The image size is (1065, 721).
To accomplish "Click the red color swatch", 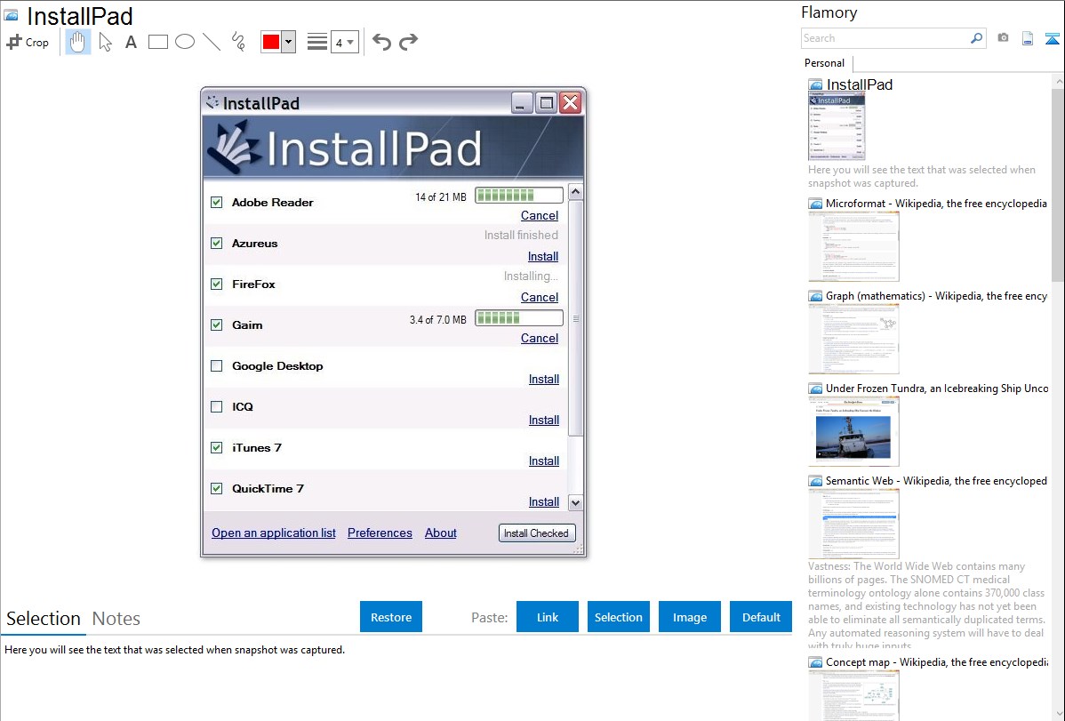I will pyautogui.click(x=271, y=42).
